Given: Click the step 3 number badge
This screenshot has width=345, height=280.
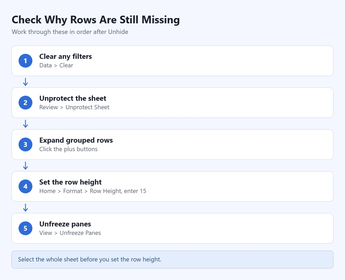Looking at the screenshot, I should pos(25,145).
